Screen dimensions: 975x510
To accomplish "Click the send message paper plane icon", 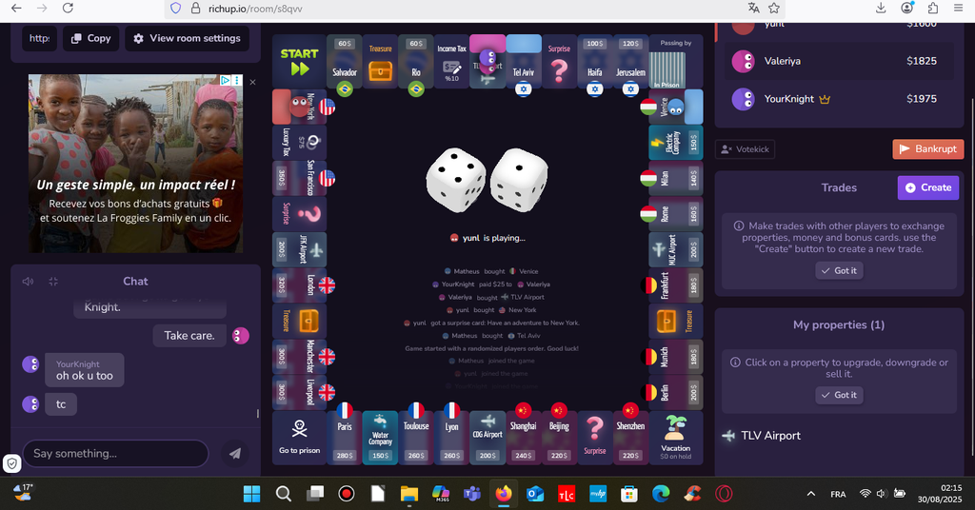I will tap(235, 454).
